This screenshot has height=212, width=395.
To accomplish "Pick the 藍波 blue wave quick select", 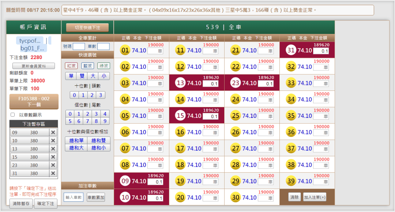I will [88, 66].
